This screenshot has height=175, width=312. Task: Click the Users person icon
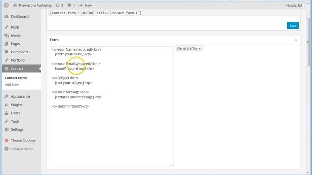6,113
